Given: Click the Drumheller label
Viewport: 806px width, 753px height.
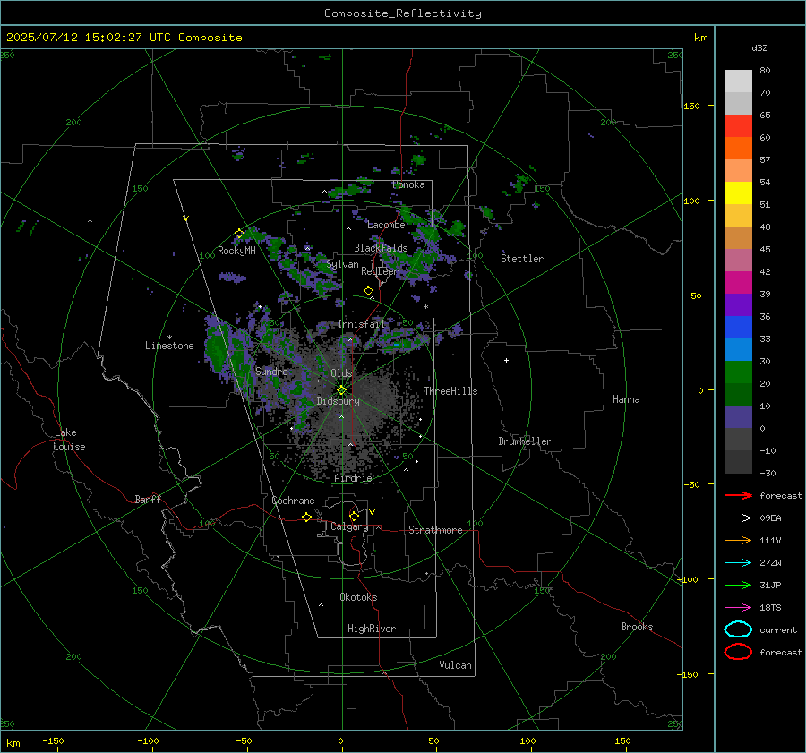Looking at the screenshot, I should point(525,441).
